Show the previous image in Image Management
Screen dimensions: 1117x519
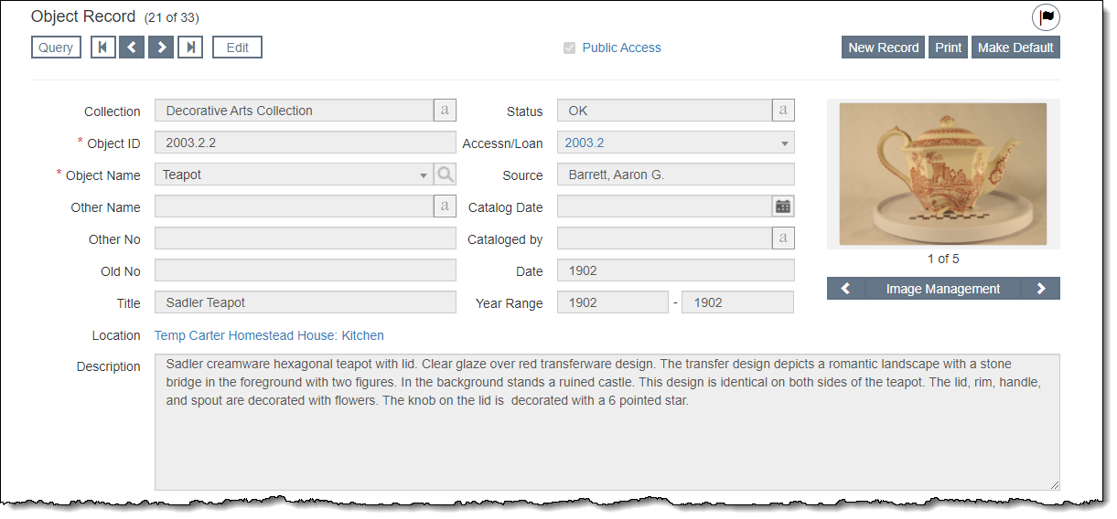[x=845, y=289]
